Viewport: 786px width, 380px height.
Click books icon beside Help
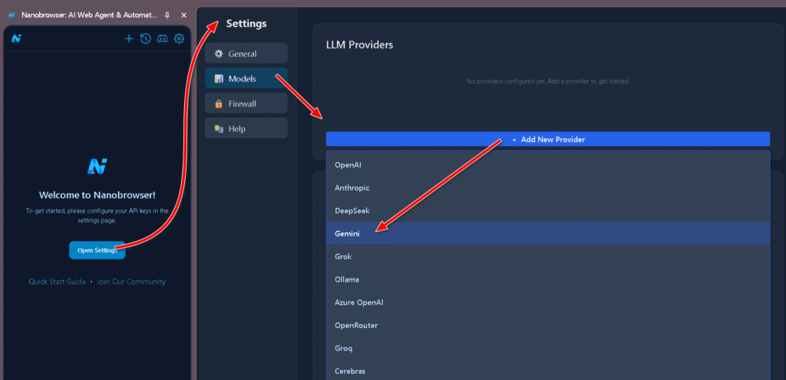(x=219, y=129)
